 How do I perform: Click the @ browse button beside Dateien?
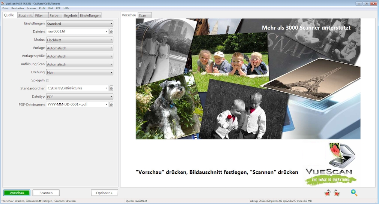click(111, 32)
